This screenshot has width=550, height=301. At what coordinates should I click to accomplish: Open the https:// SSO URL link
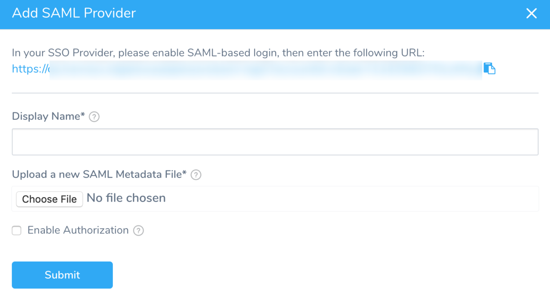pos(31,69)
